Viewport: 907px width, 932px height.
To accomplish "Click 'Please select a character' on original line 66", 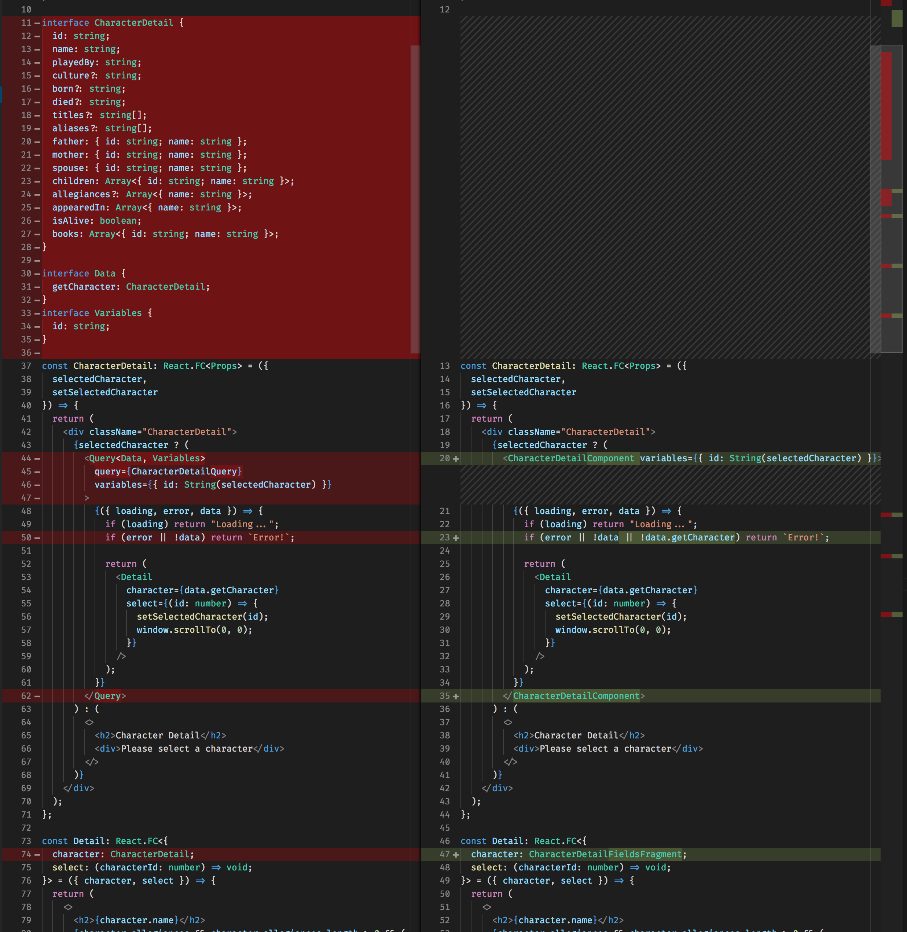I will pyautogui.click(x=187, y=749).
